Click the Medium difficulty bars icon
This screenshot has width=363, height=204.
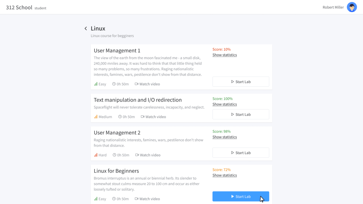96,117
